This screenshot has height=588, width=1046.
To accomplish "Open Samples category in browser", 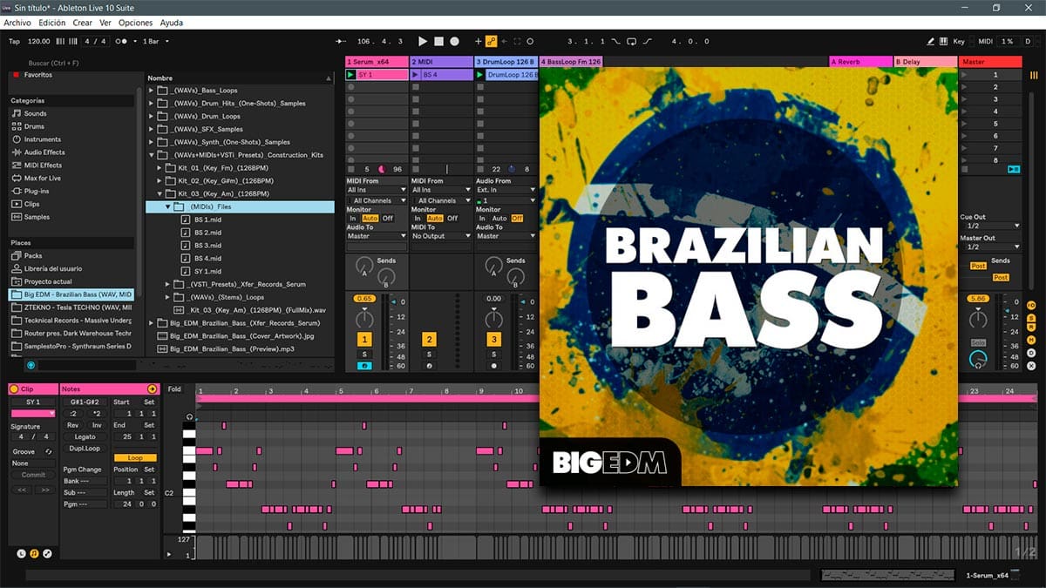I will coord(37,217).
